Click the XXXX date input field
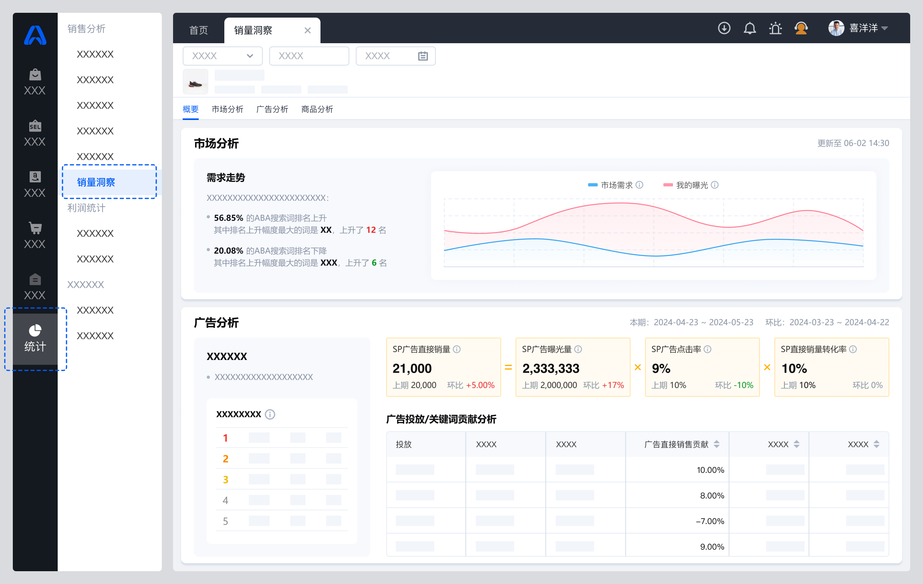This screenshot has height=584, width=923. click(396, 56)
